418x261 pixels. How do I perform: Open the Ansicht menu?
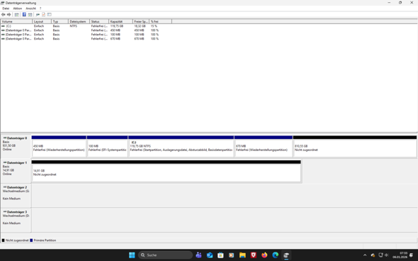pyautogui.click(x=30, y=9)
